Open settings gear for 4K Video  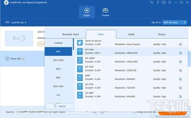(x=180, y=53)
